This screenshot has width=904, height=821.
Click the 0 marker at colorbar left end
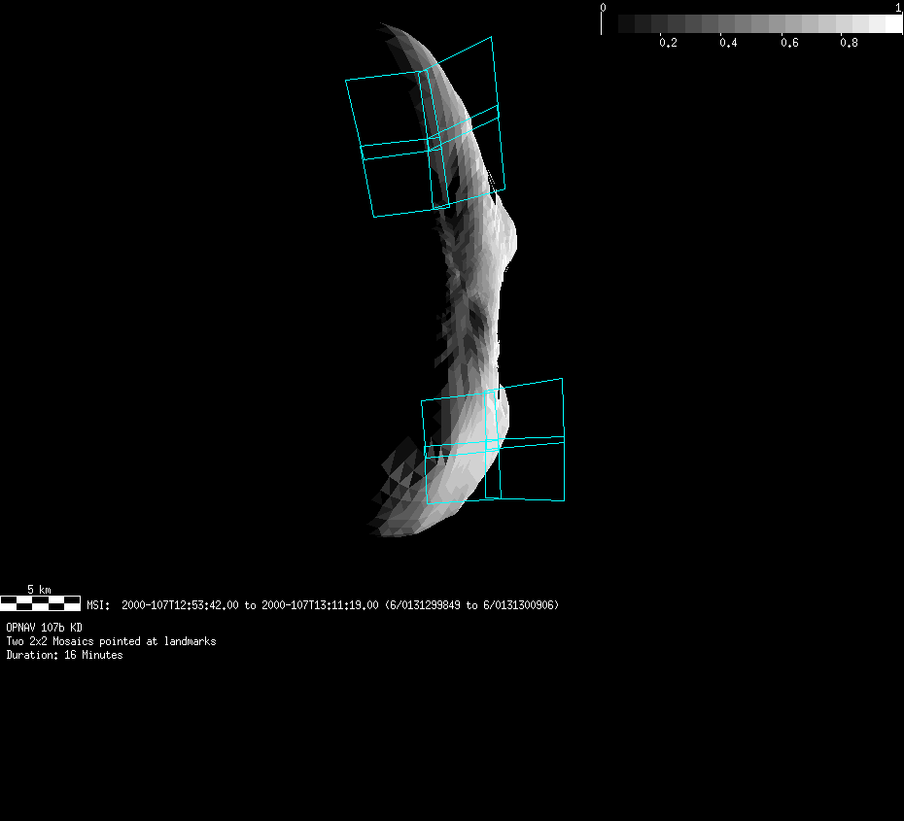(x=603, y=8)
